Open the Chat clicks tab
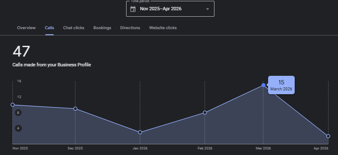 tap(74, 28)
